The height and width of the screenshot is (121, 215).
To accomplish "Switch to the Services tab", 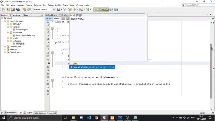I will pyautogui.click(x=16, y=15).
